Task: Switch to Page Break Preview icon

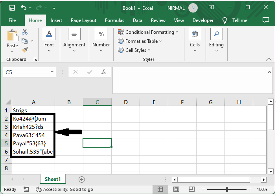Action: (192, 189)
